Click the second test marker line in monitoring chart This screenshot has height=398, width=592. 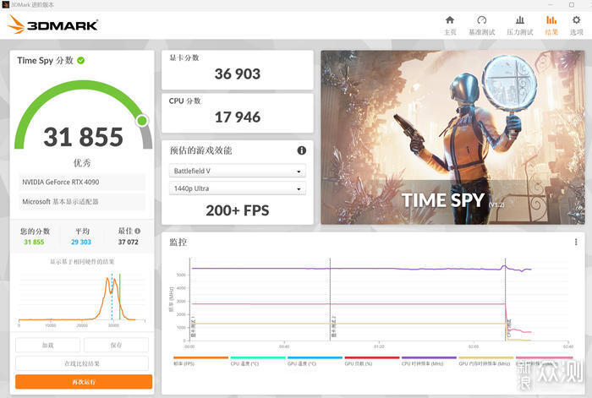click(x=330, y=299)
